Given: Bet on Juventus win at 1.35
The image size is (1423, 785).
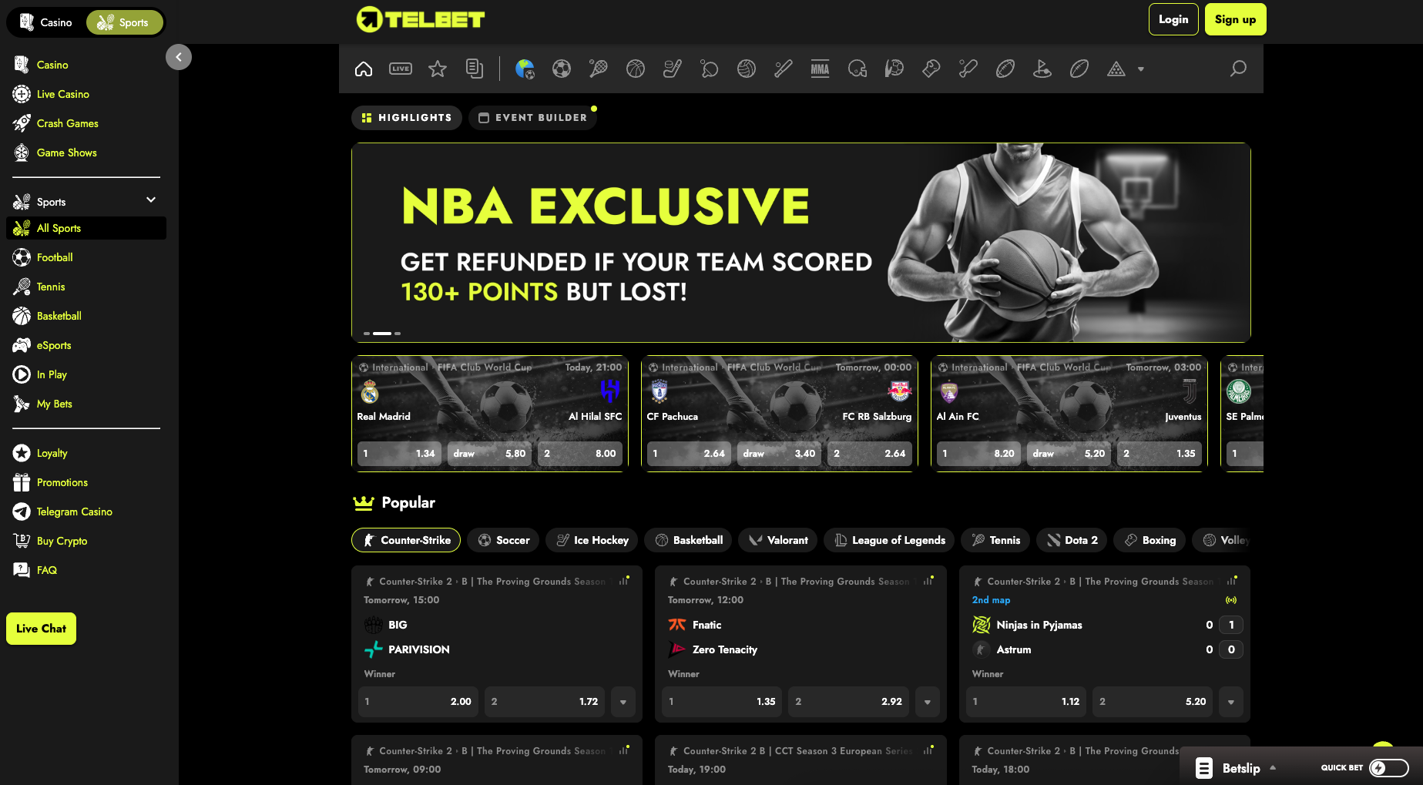Looking at the screenshot, I should 1160,454.
